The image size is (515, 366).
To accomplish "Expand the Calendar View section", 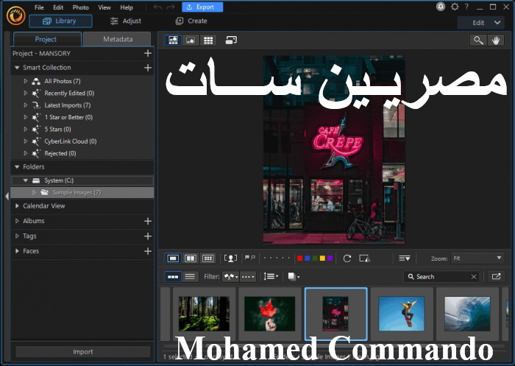I will click(x=18, y=206).
